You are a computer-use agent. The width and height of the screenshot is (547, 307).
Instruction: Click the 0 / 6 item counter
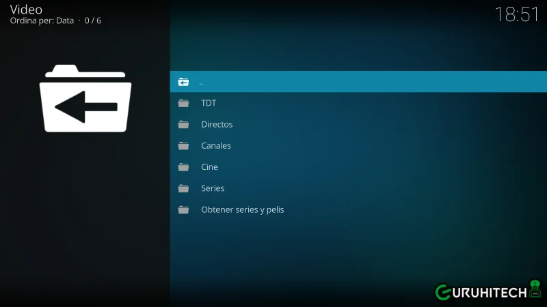(93, 21)
